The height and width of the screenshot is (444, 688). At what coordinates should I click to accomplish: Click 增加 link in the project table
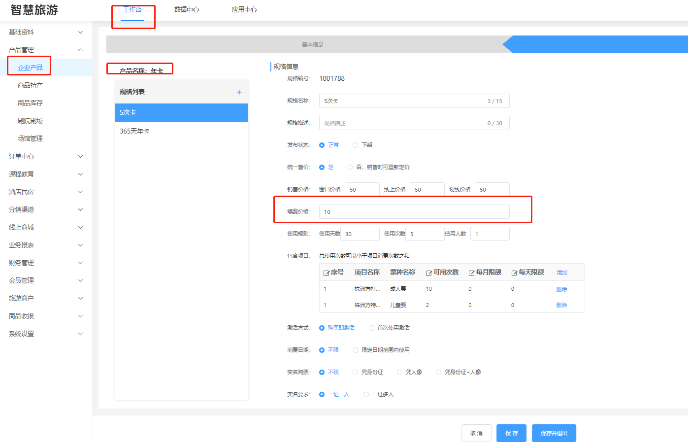pos(562,273)
